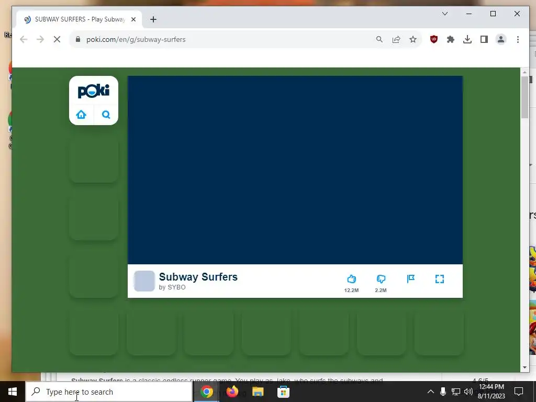Screen dimensions: 536x402
Task: Open the Poki search magnifier icon
Action: click(x=106, y=115)
